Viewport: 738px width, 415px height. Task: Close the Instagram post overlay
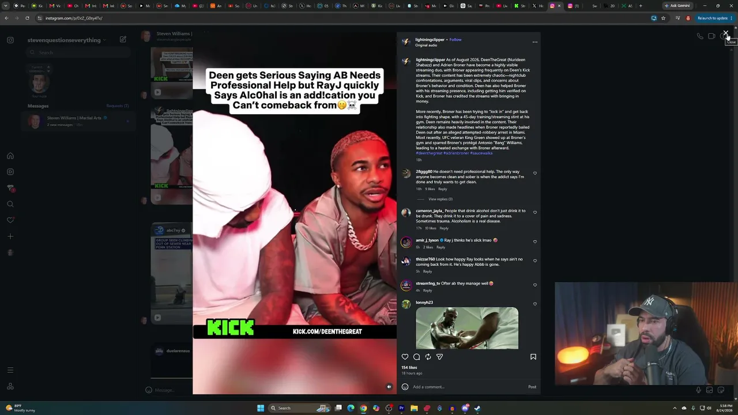(726, 33)
